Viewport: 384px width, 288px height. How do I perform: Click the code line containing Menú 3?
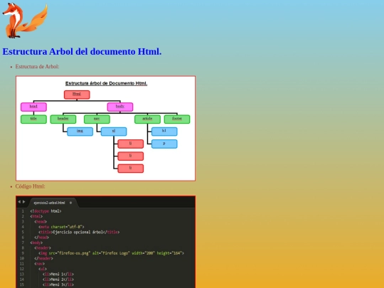click(58, 285)
